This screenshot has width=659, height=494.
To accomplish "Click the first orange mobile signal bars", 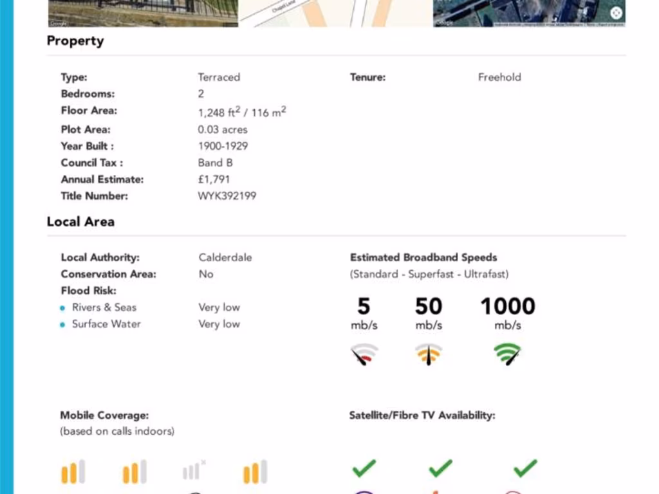I will coord(73,472).
